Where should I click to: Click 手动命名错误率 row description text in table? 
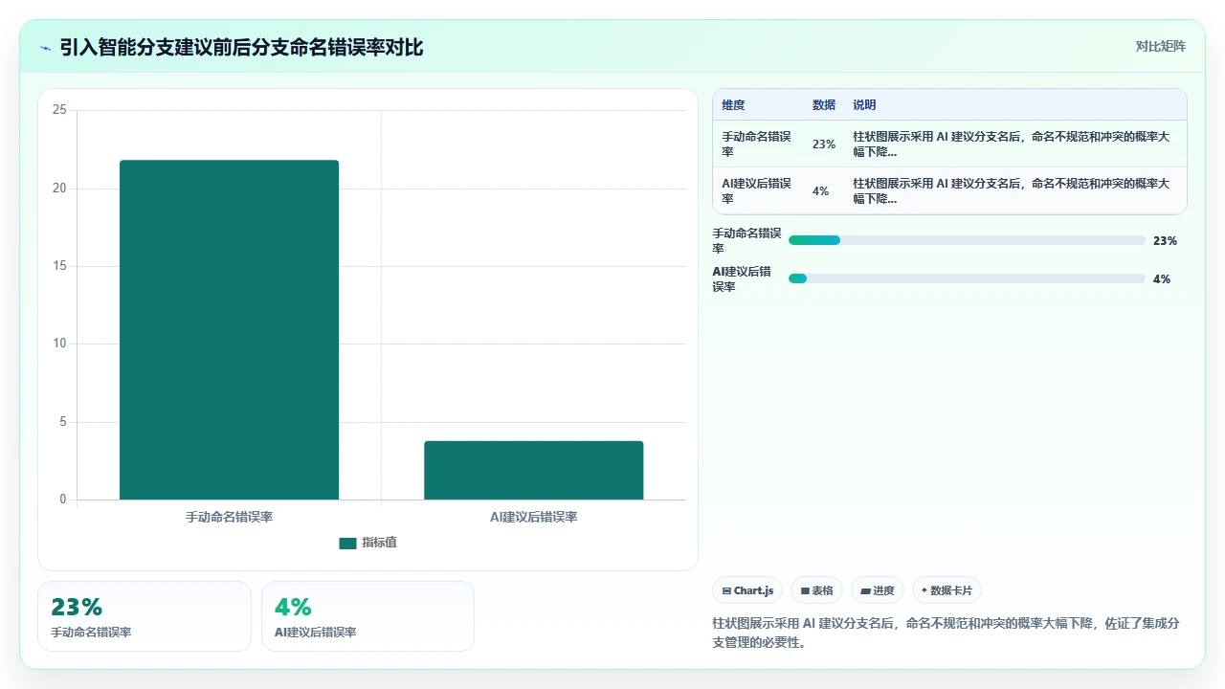pos(1012,144)
